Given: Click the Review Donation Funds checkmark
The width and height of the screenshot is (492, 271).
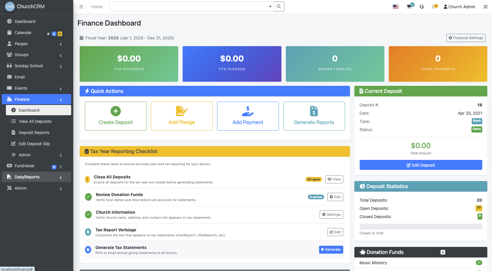Looking at the screenshot, I should 88,197.
